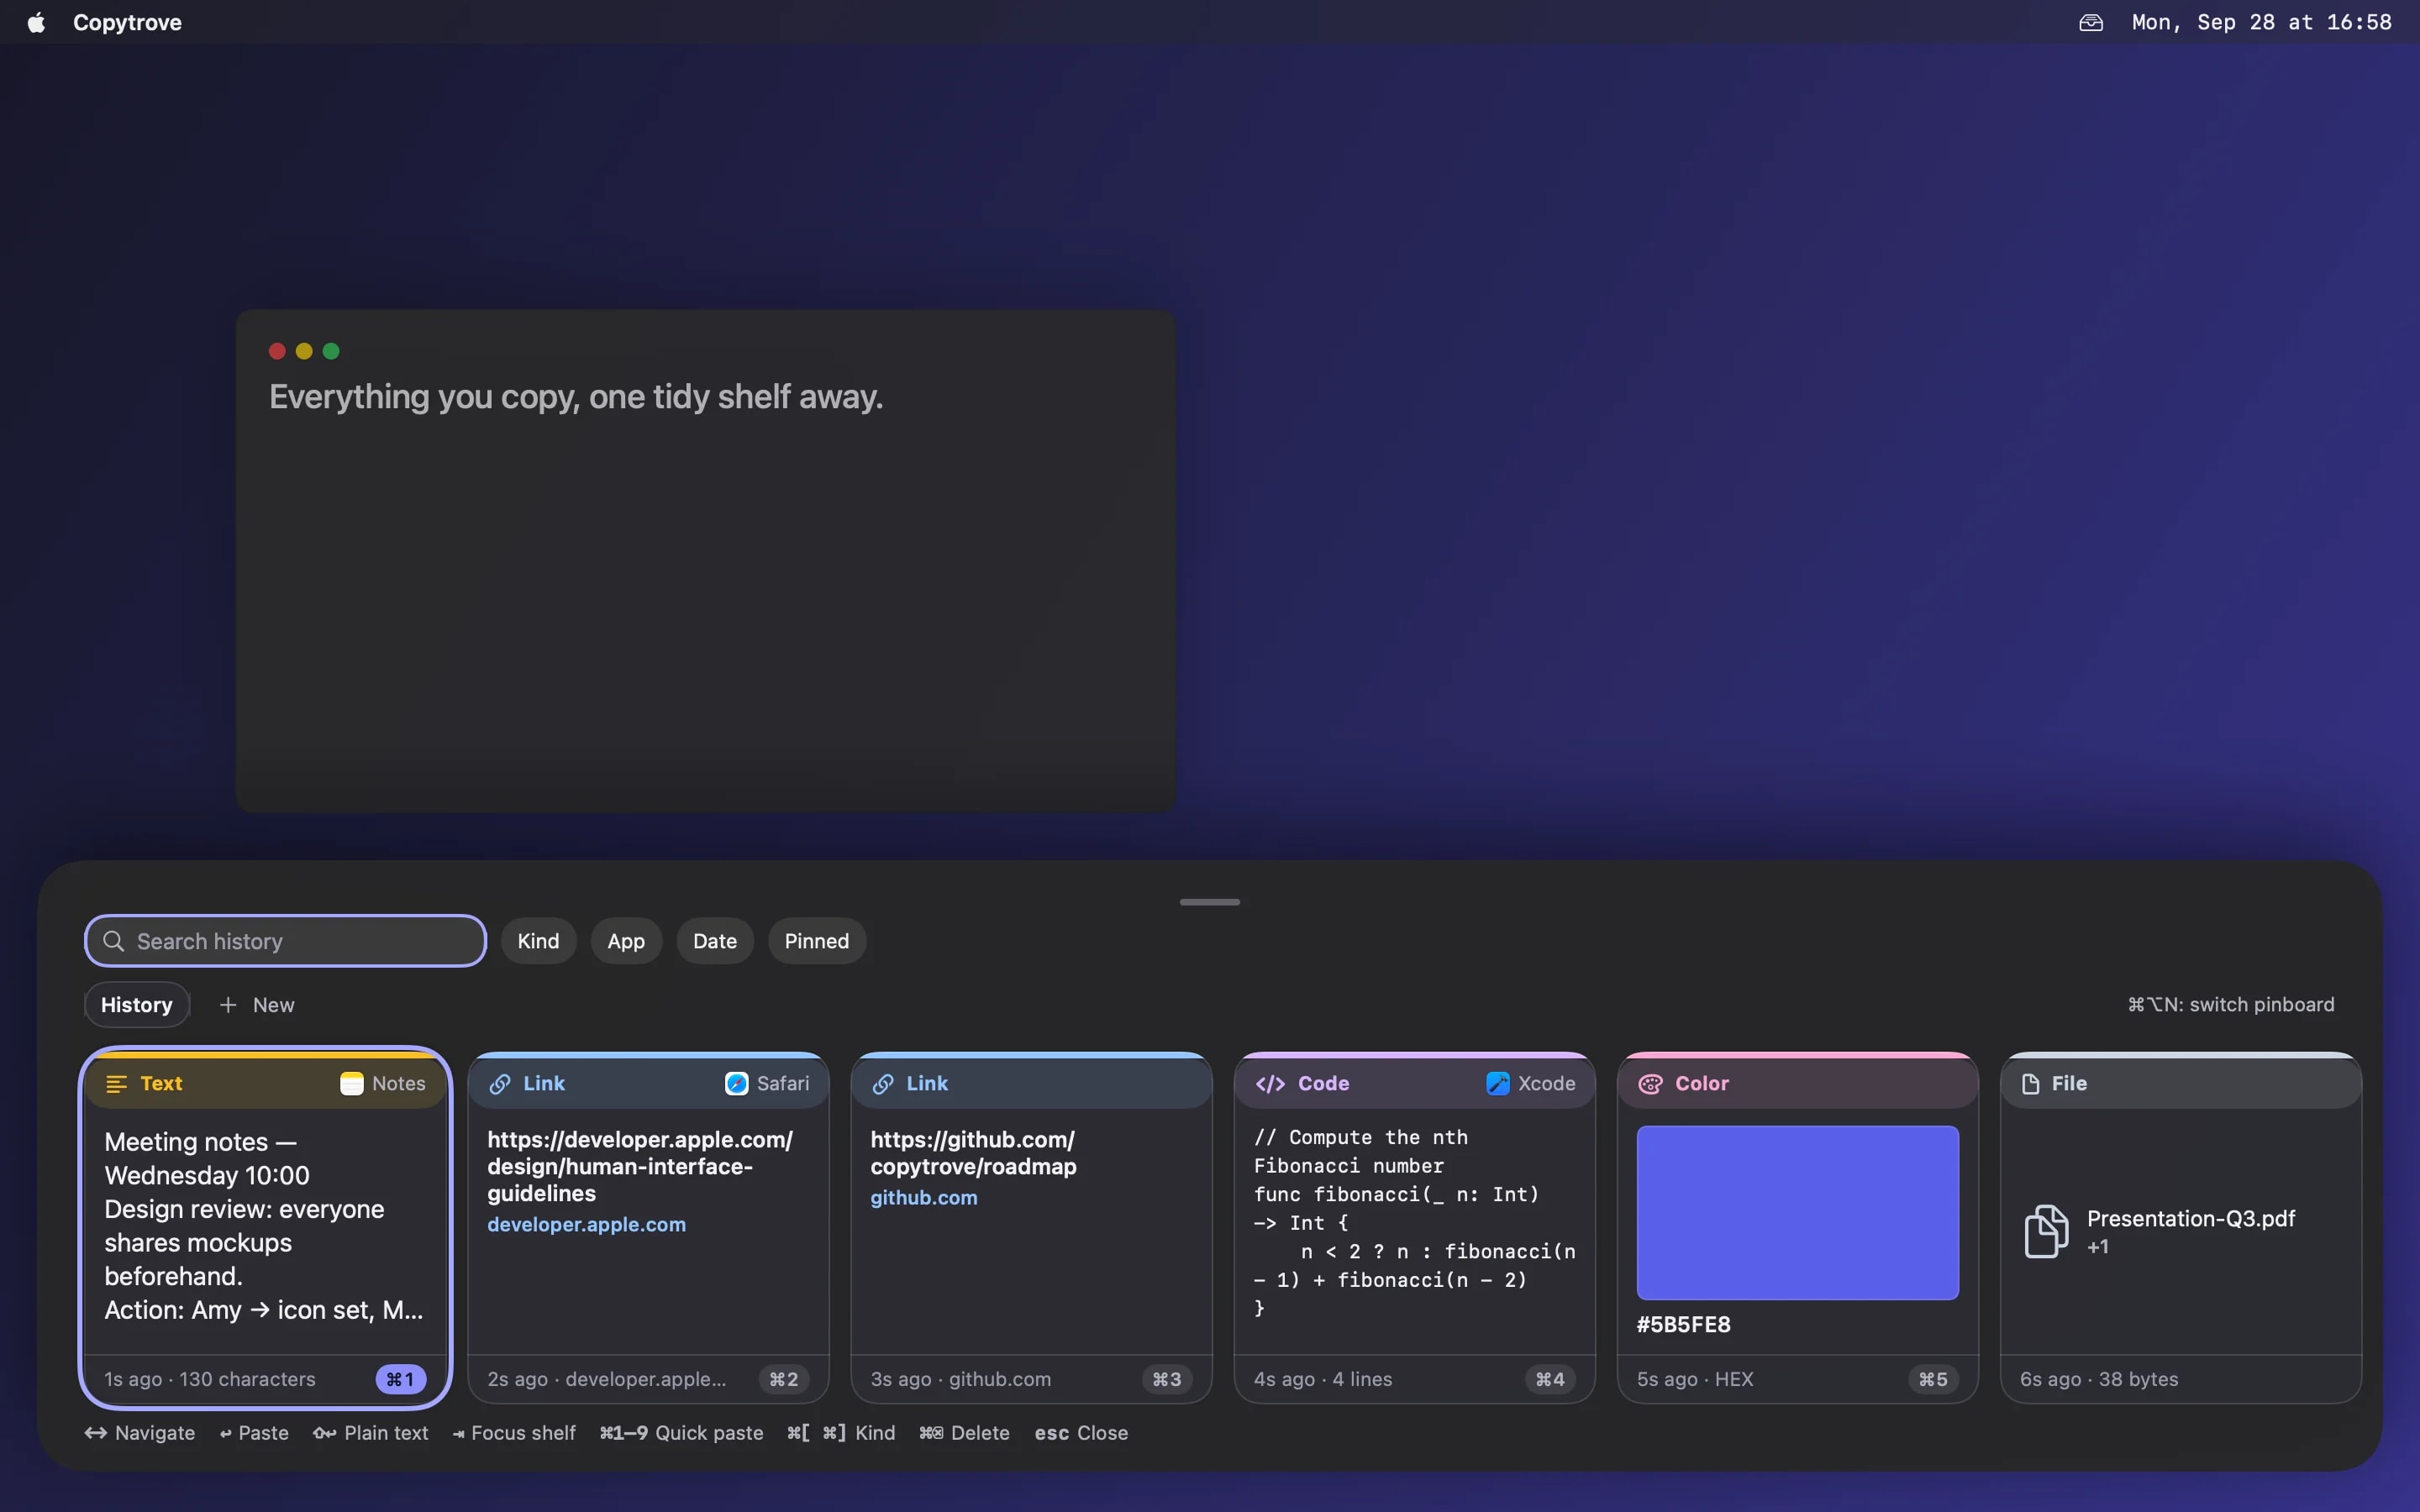Close the background window with red button
2420x1512 pixels.
click(277, 351)
